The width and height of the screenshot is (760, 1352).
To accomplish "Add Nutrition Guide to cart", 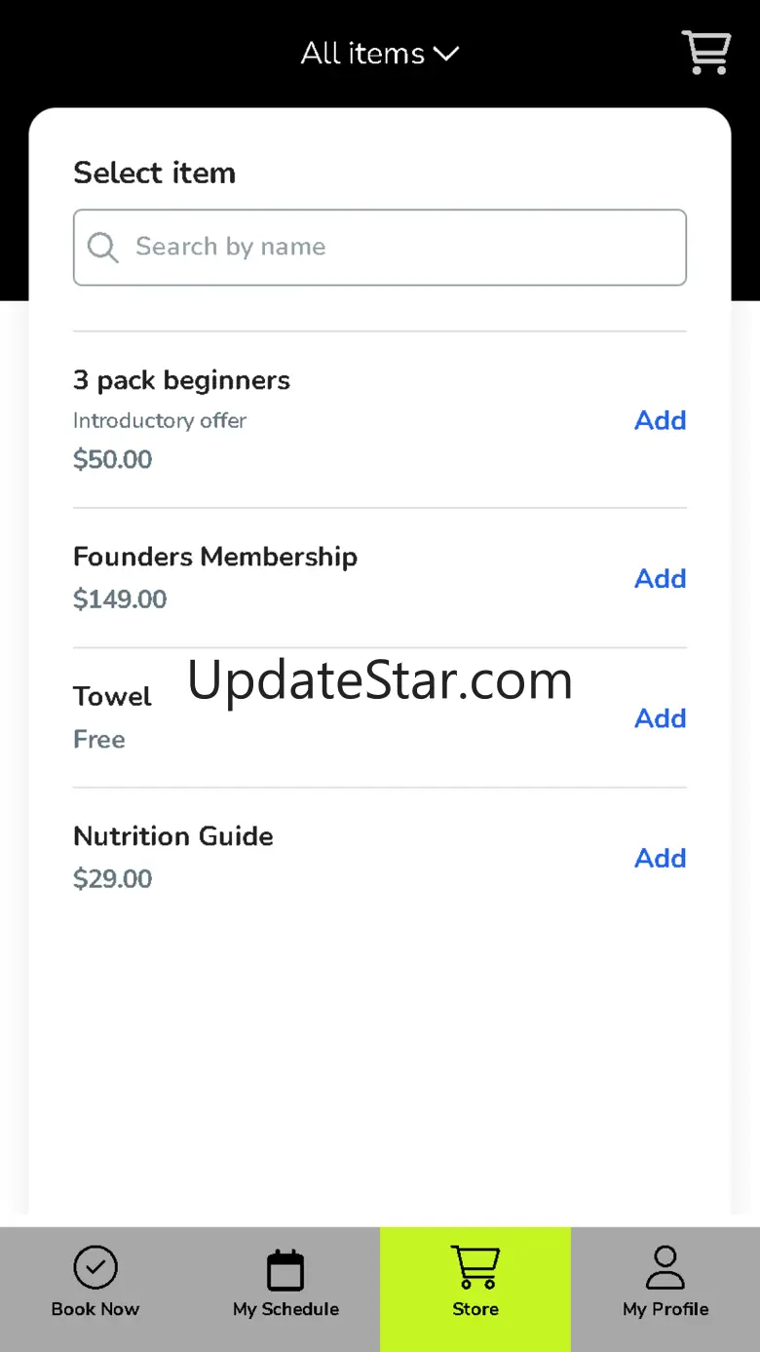I will (x=660, y=858).
